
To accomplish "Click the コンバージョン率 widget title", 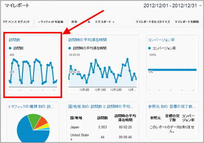I will 162,40.
